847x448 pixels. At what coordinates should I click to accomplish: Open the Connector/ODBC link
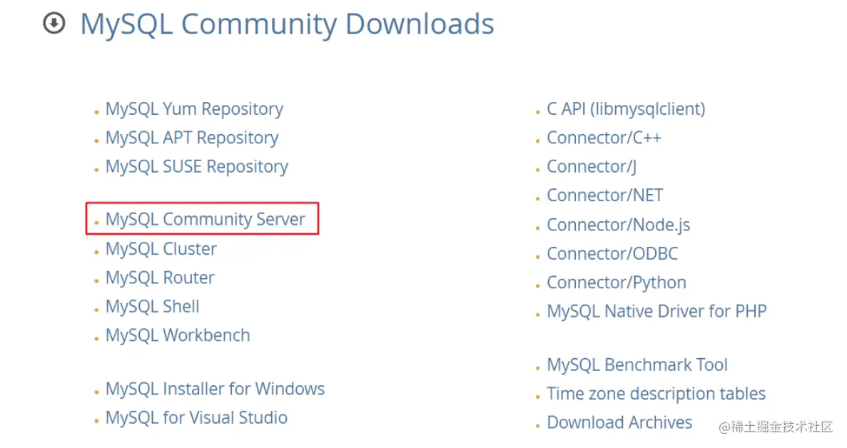(x=612, y=254)
